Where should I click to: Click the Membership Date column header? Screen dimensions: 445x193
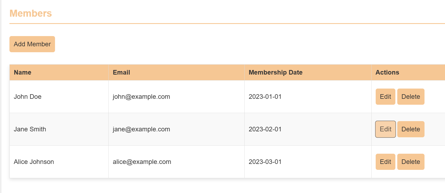point(275,72)
